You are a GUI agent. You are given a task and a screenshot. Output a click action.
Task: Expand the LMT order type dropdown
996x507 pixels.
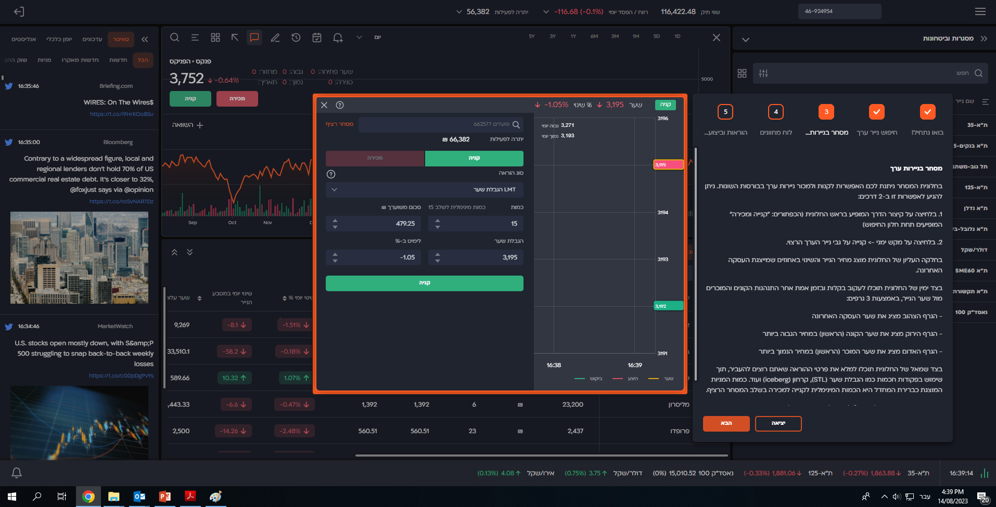coord(424,190)
